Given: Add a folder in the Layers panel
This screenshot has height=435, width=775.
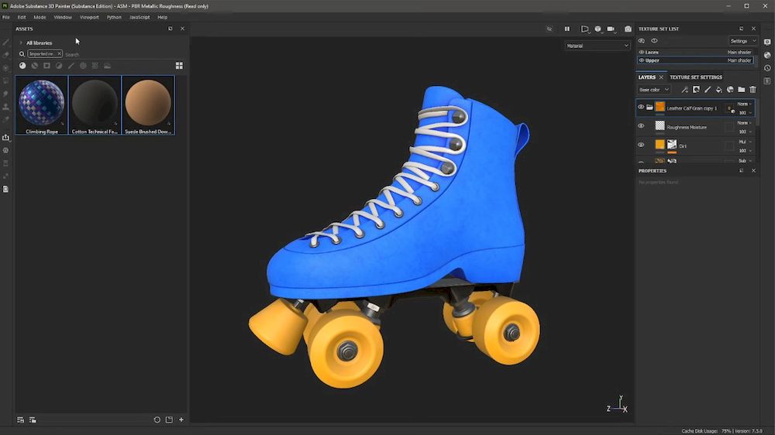Looking at the screenshot, I should (x=741, y=90).
